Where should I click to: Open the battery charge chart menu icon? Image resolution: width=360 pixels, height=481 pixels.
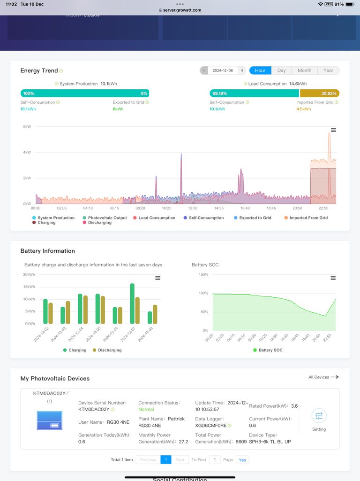[x=157, y=278]
